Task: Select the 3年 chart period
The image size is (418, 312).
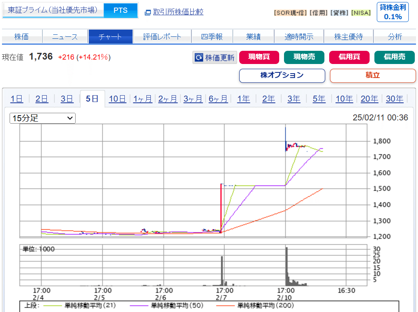Action: [294, 99]
